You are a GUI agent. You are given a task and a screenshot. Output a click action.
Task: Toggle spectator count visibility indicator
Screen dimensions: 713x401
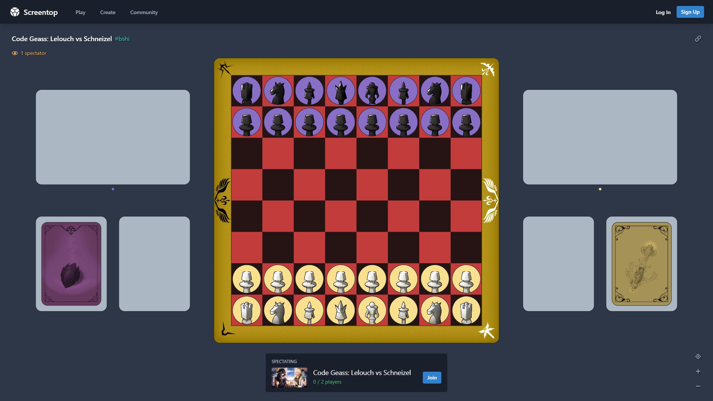point(14,53)
